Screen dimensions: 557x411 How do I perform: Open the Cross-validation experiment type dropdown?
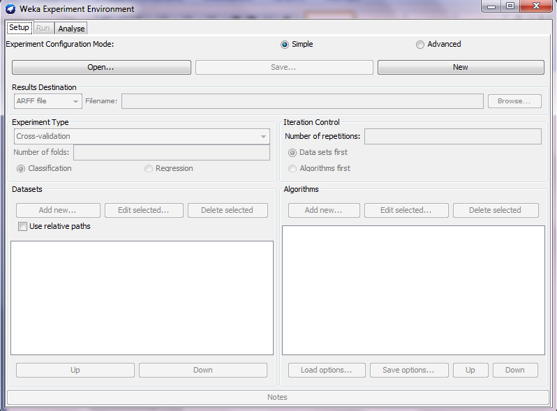(142, 136)
